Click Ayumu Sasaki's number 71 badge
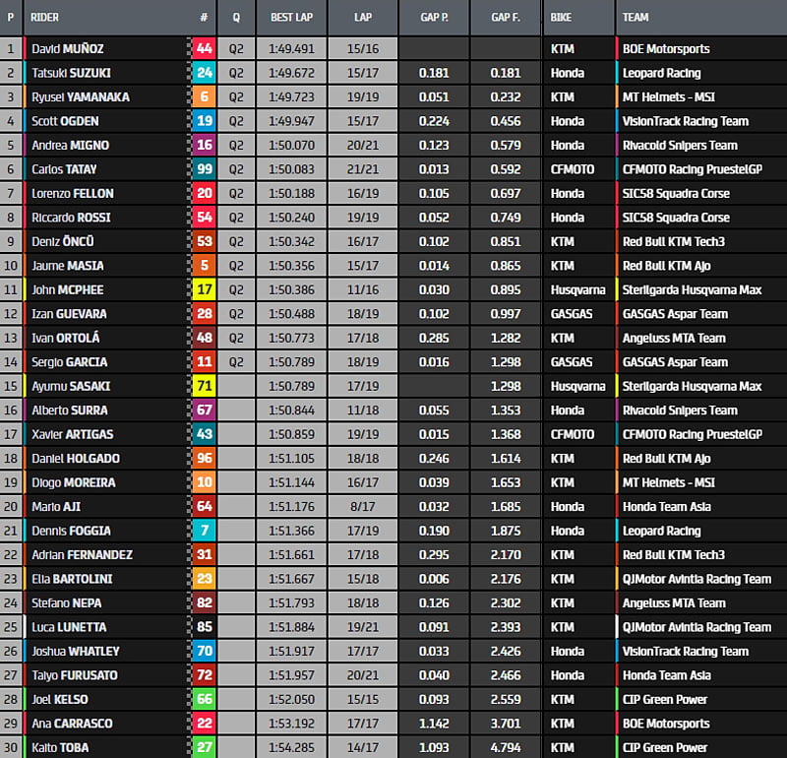Image resolution: width=787 pixels, height=758 pixels. click(204, 386)
